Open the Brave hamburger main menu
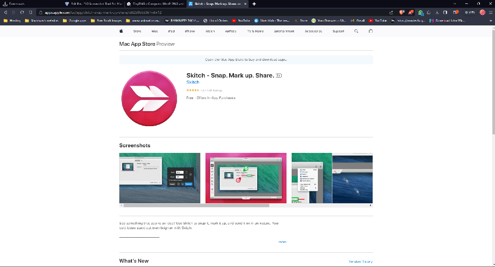495x267 pixels. pyautogui.click(x=490, y=12)
